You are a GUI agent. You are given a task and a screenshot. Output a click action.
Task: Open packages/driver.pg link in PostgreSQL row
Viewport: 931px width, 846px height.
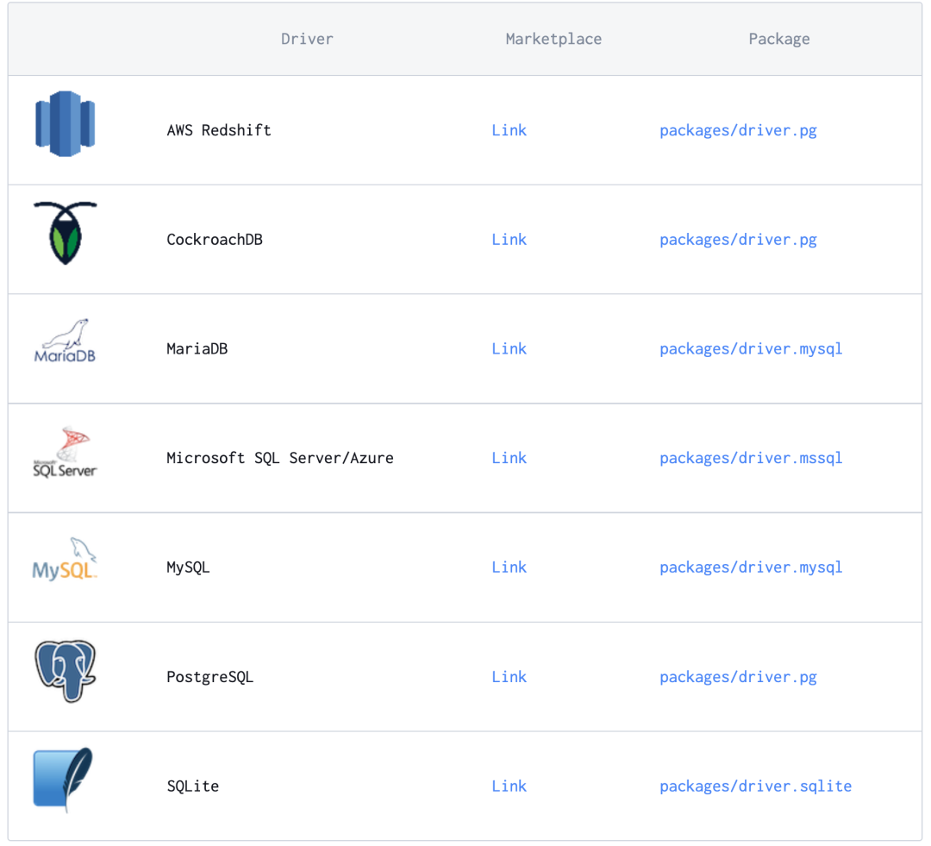click(738, 677)
